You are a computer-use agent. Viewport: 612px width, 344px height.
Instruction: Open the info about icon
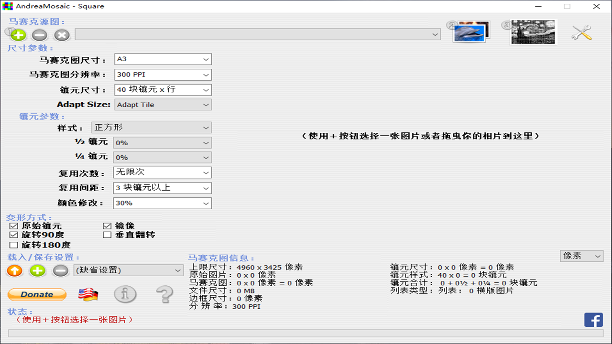(x=125, y=294)
